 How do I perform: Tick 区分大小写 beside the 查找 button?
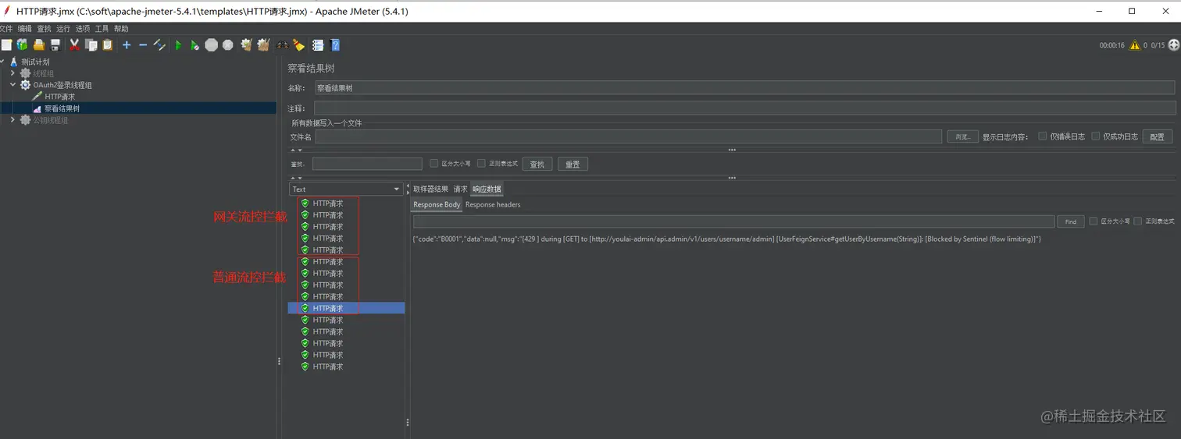pos(434,163)
